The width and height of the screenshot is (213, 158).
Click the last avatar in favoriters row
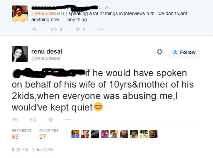pos(154,134)
